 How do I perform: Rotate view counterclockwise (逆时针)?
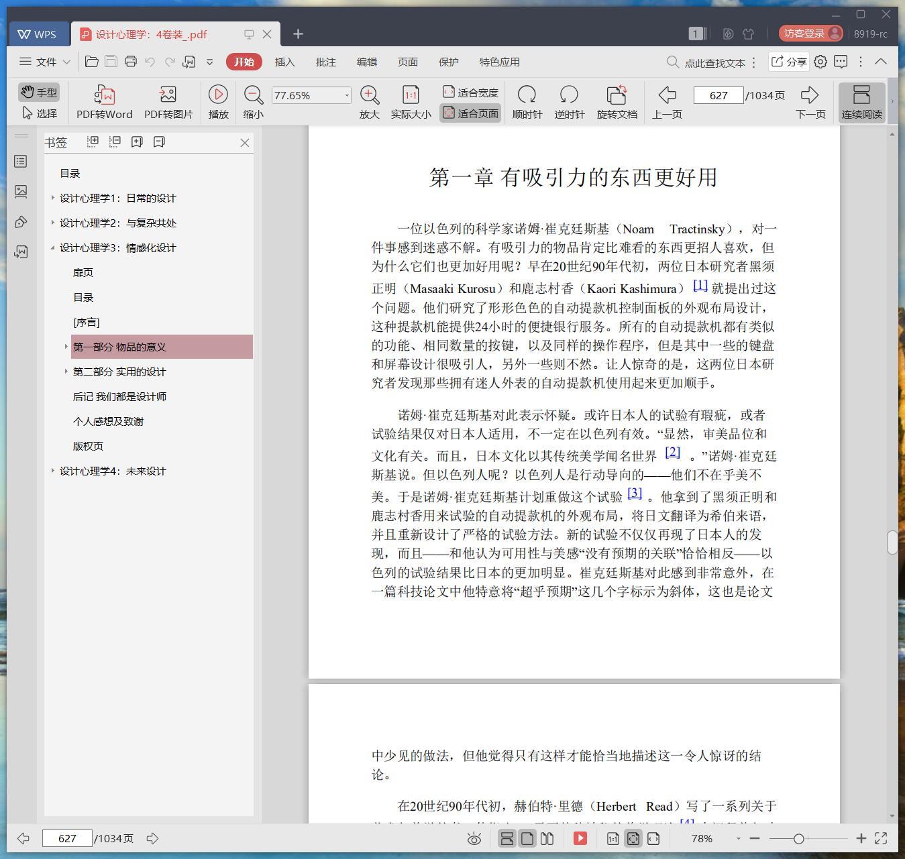[569, 103]
